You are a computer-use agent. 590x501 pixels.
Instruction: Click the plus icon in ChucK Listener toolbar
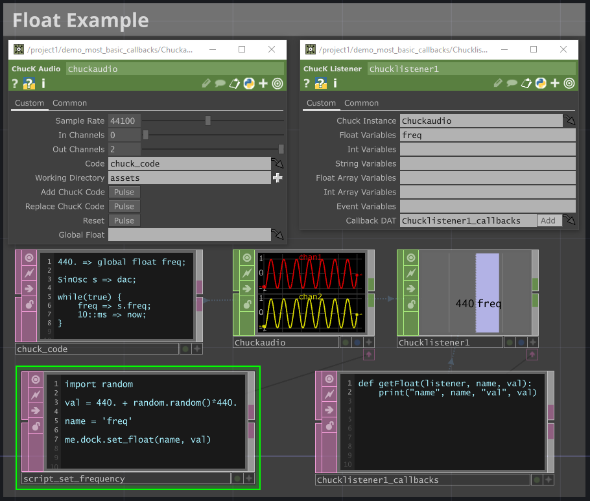(555, 83)
